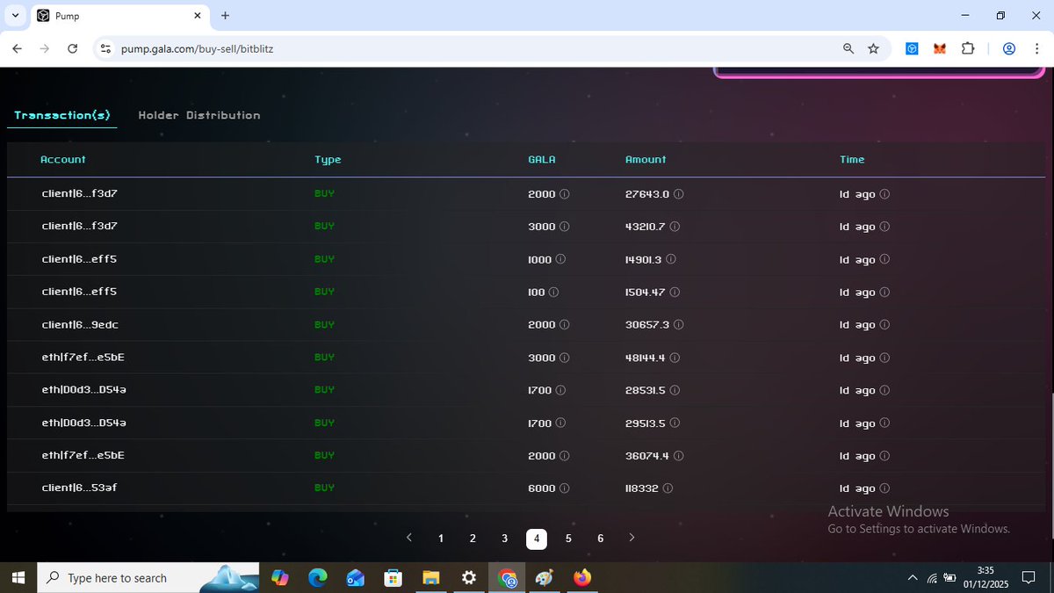Click the info icon beside amount 30657.3
This screenshot has height=593, width=1054.
point(679,325)
